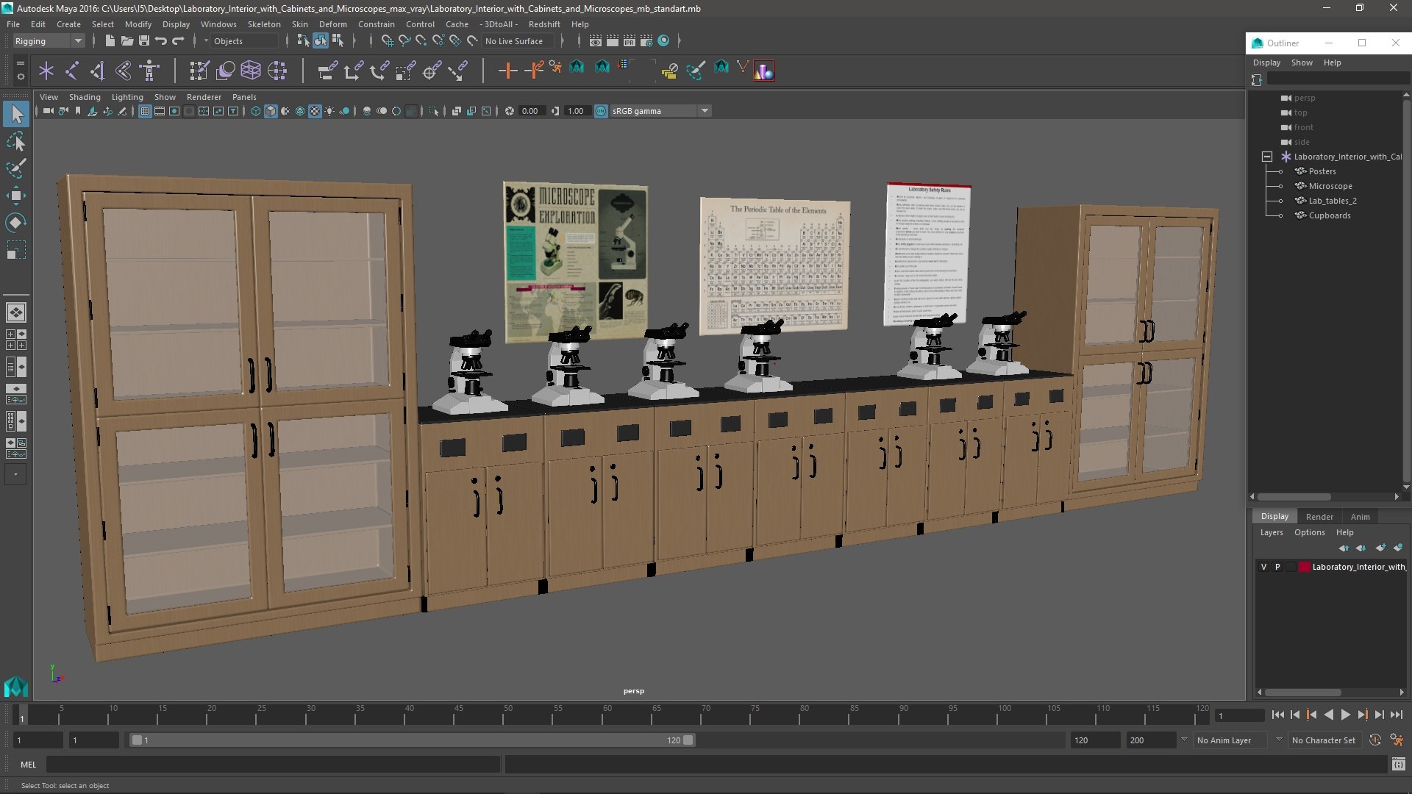The width and height of the screenshot is (1412, 794).
Task: Open the No Character Set dropdown arrow
Action: point(1279,740)
